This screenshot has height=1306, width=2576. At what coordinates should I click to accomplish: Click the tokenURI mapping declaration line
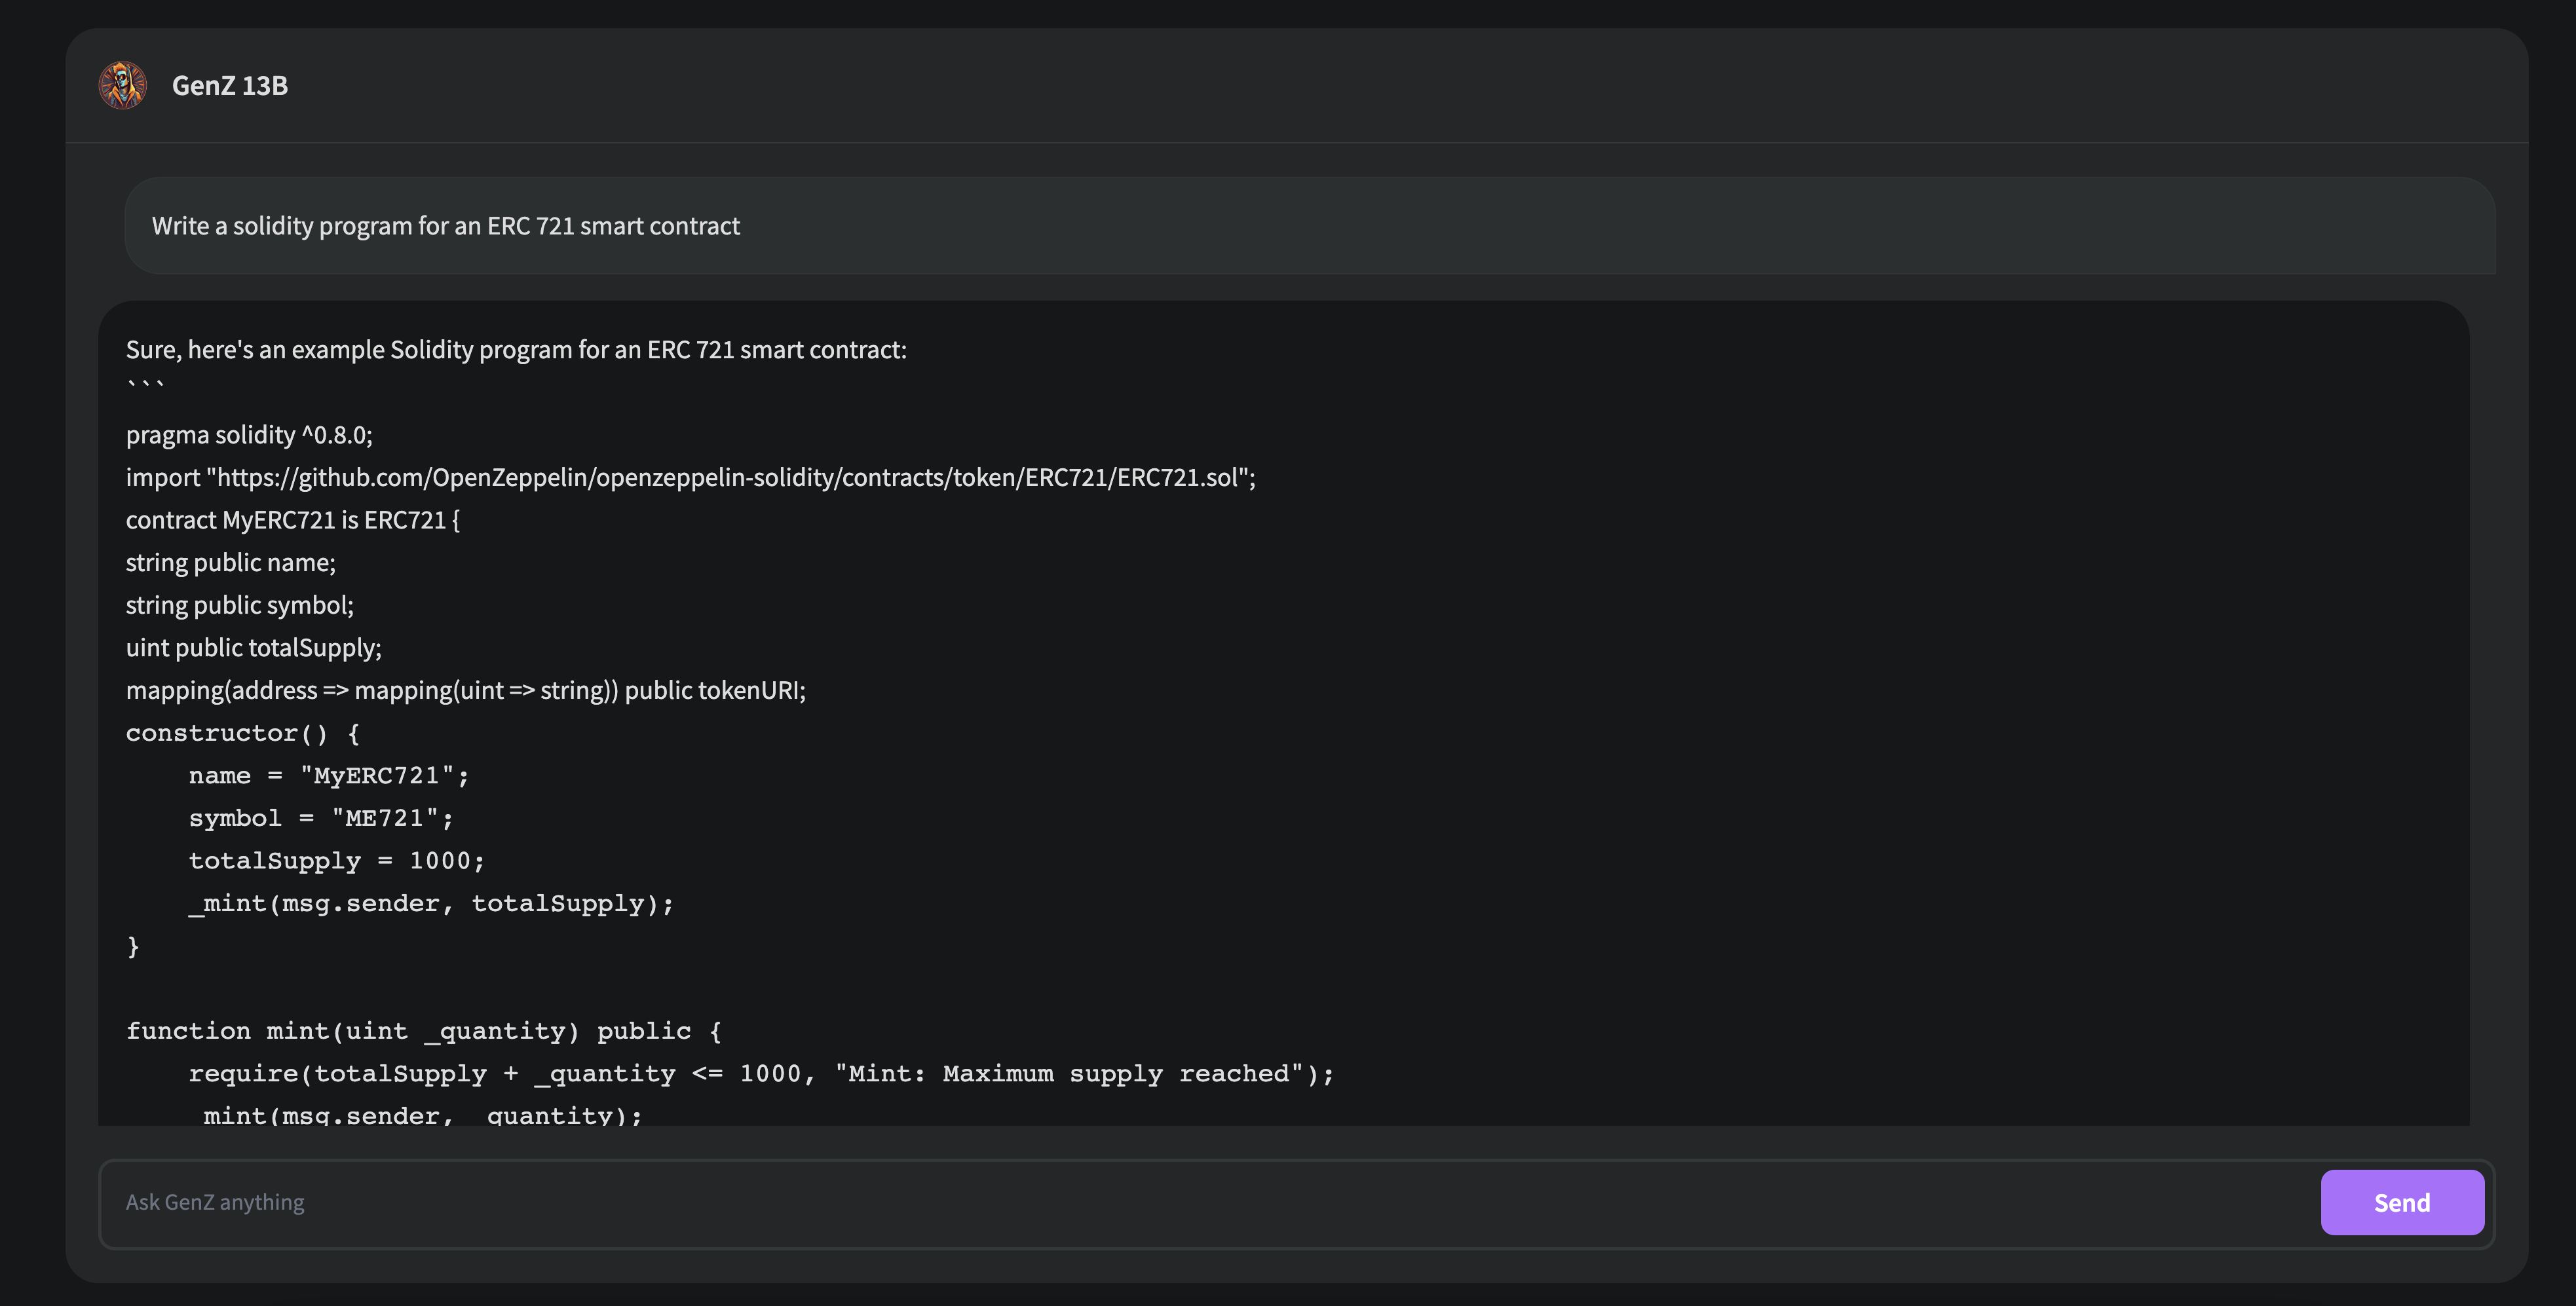pyautogui.click(x=465, y=690)
